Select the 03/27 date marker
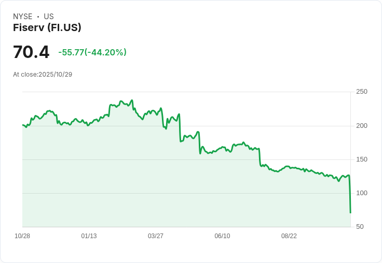This screenshot has height=263, width=382. click(156, 236)
